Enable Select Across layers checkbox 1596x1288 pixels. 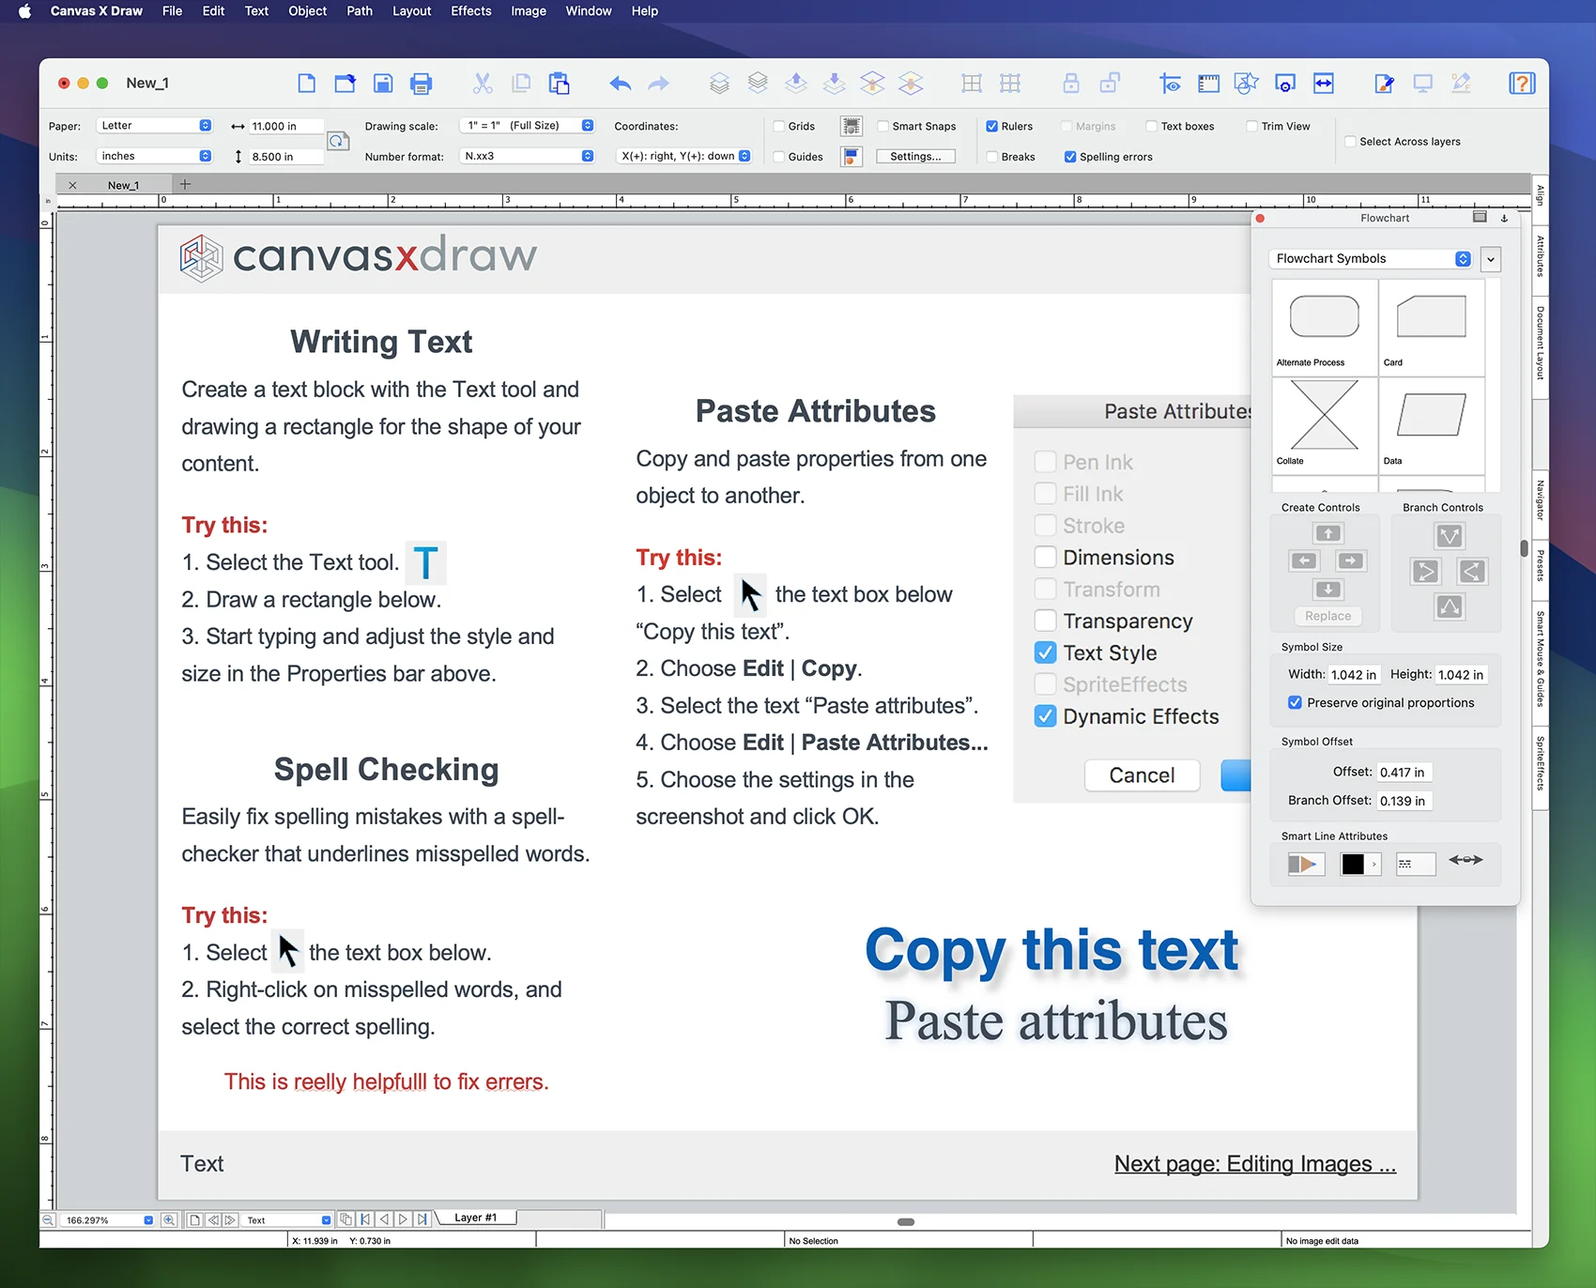[1350, 142]
